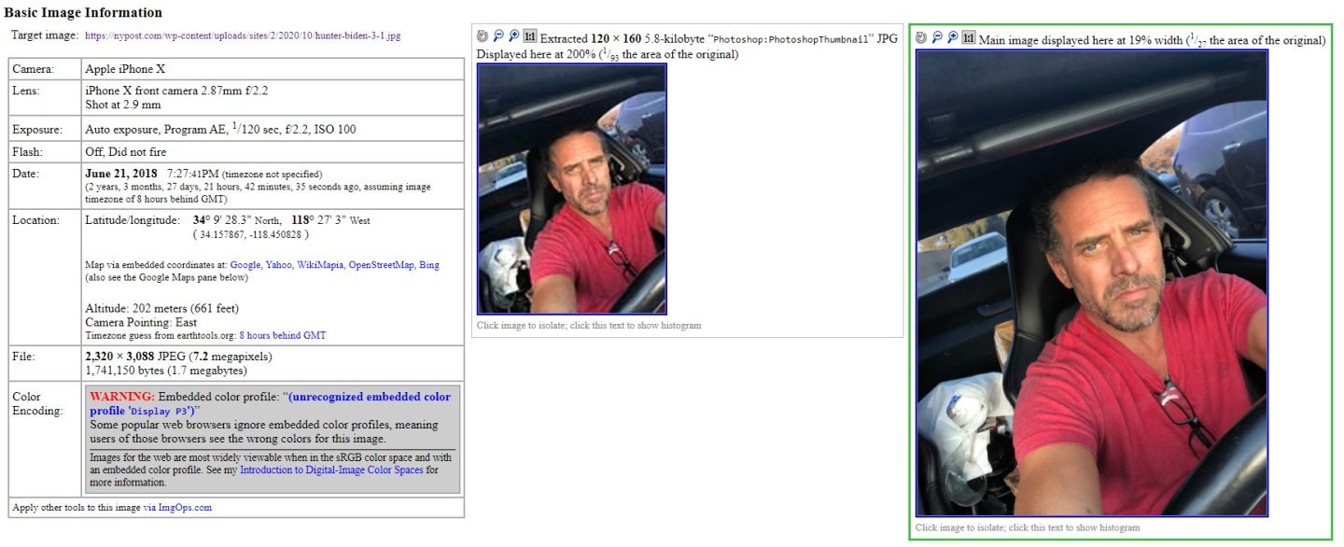Open the Bing map link
This screenshot has height=547, width=1344.
click(429, 265)
